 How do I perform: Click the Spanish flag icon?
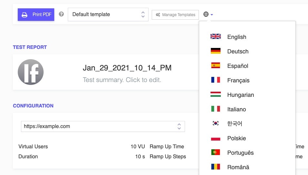(215, 65)
